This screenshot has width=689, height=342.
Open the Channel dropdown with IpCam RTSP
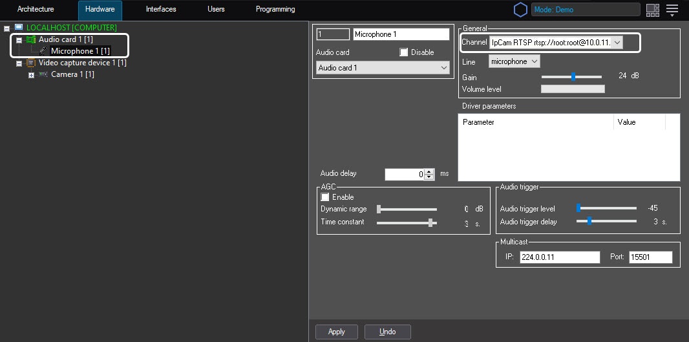[x=556, y=43]
